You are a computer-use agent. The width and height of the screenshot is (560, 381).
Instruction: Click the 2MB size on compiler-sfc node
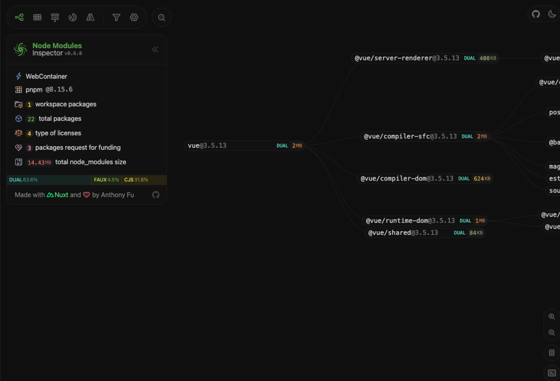click(482, 136)
